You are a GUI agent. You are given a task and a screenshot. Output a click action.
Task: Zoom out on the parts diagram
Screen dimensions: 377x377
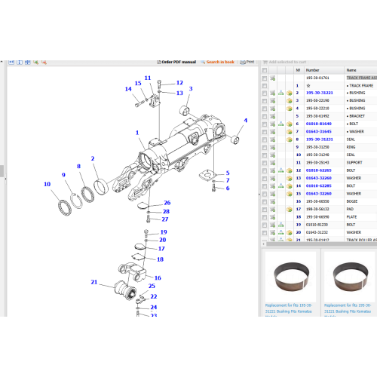[x=44, y=62]
